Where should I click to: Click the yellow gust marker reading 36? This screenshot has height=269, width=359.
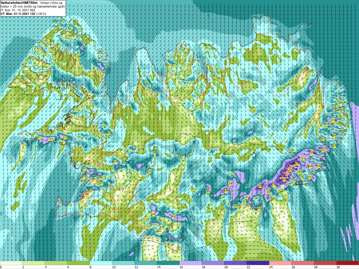point(310,166)
